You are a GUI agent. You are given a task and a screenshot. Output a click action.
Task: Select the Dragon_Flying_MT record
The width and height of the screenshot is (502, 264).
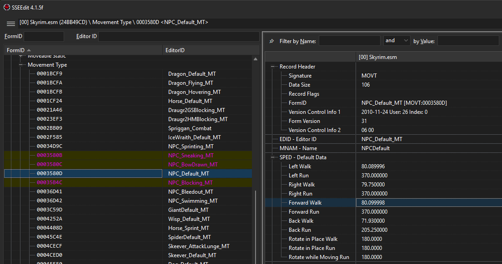[x=191, y=83]
